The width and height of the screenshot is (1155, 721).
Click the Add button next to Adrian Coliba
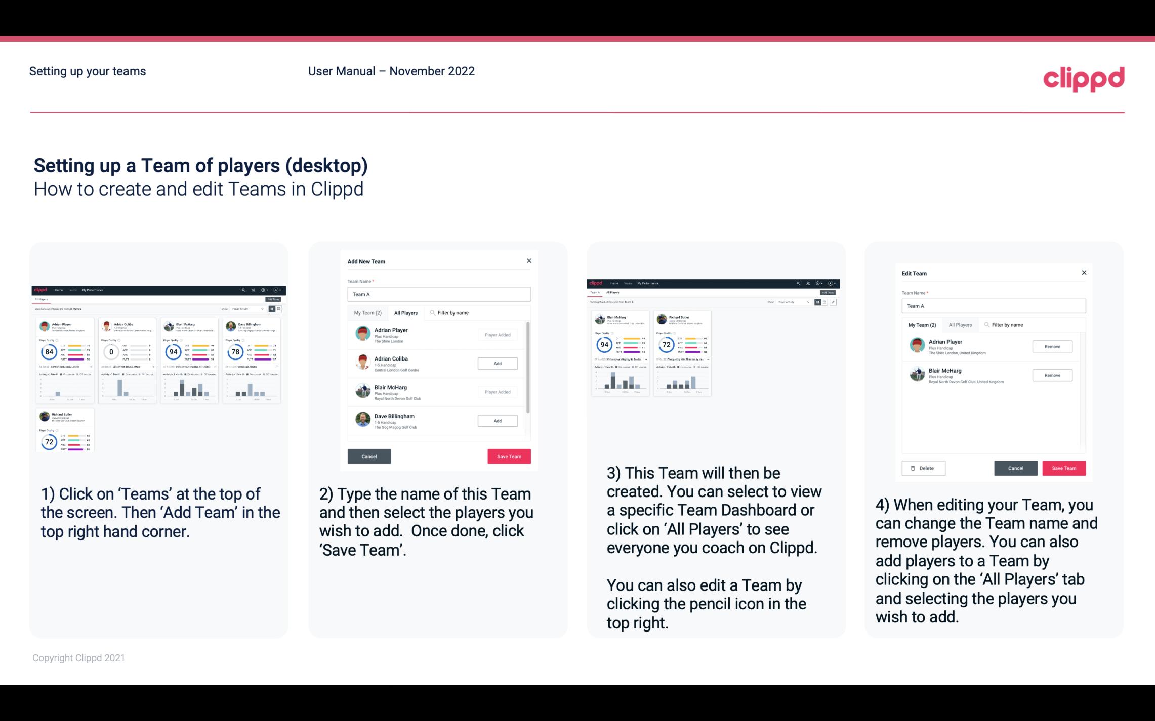497,363
